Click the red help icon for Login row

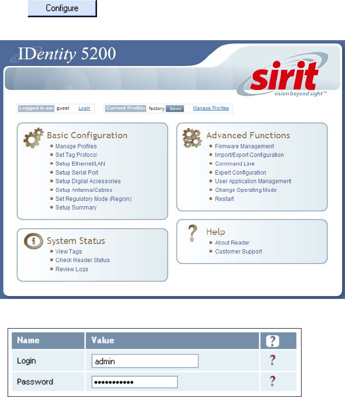[272, 360]
